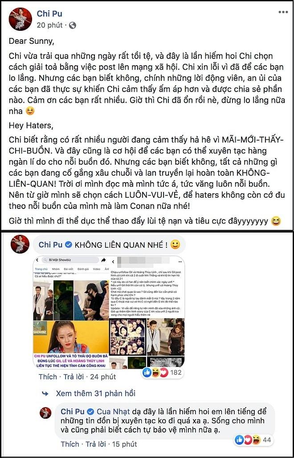Click Chi Pu's profile picture on the post
The height and width of the screenshot is (458, 294).
(20, 19)
